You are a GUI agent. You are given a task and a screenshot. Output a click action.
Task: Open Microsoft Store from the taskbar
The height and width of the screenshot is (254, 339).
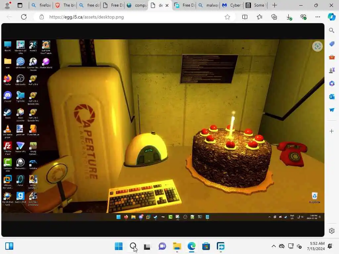point(206,246)
